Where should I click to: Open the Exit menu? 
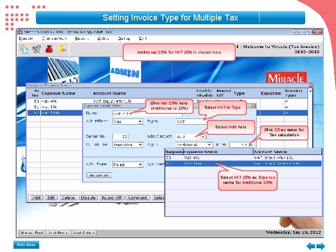coord(143,38)
